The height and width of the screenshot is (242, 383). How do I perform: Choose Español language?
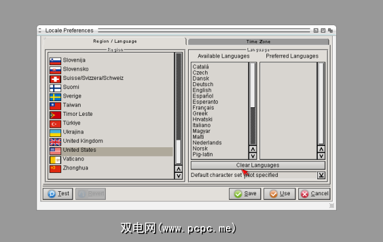click(x=203, y=96)
